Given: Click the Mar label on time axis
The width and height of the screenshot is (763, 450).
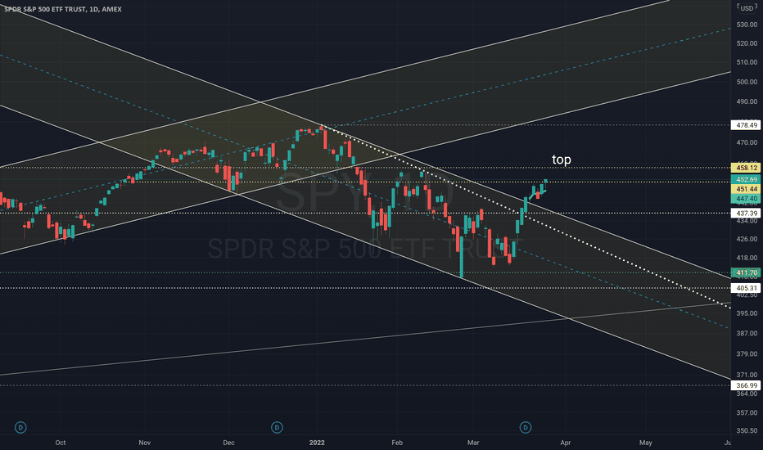Looking at the screenshot, I should 473,443.
